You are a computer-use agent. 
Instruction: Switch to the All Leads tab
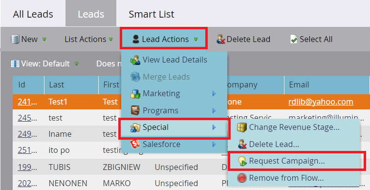tap(33, 14)
